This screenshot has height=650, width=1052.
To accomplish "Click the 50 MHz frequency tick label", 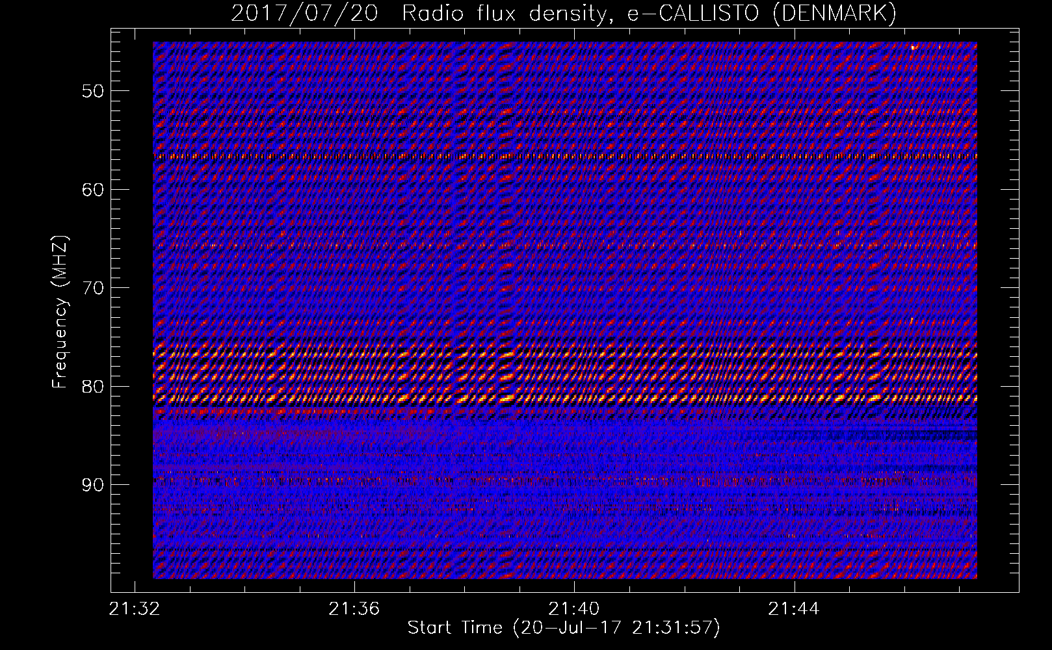I will [x=93, y=90].
